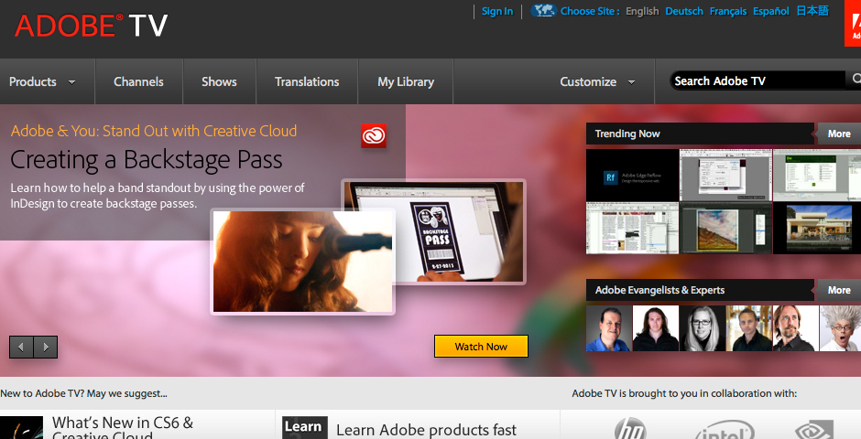Viewport: 861px width, 439px height.
Task: Select evangelist in blue shirt portrait
Action: click(609, 328)
